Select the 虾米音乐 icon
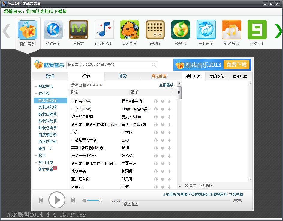Screen dimensions: 283x221 231,30
